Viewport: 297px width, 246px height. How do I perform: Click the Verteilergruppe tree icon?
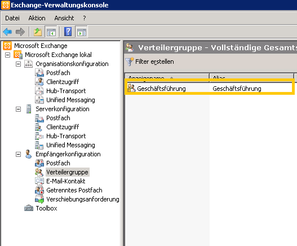coord(39,172)
